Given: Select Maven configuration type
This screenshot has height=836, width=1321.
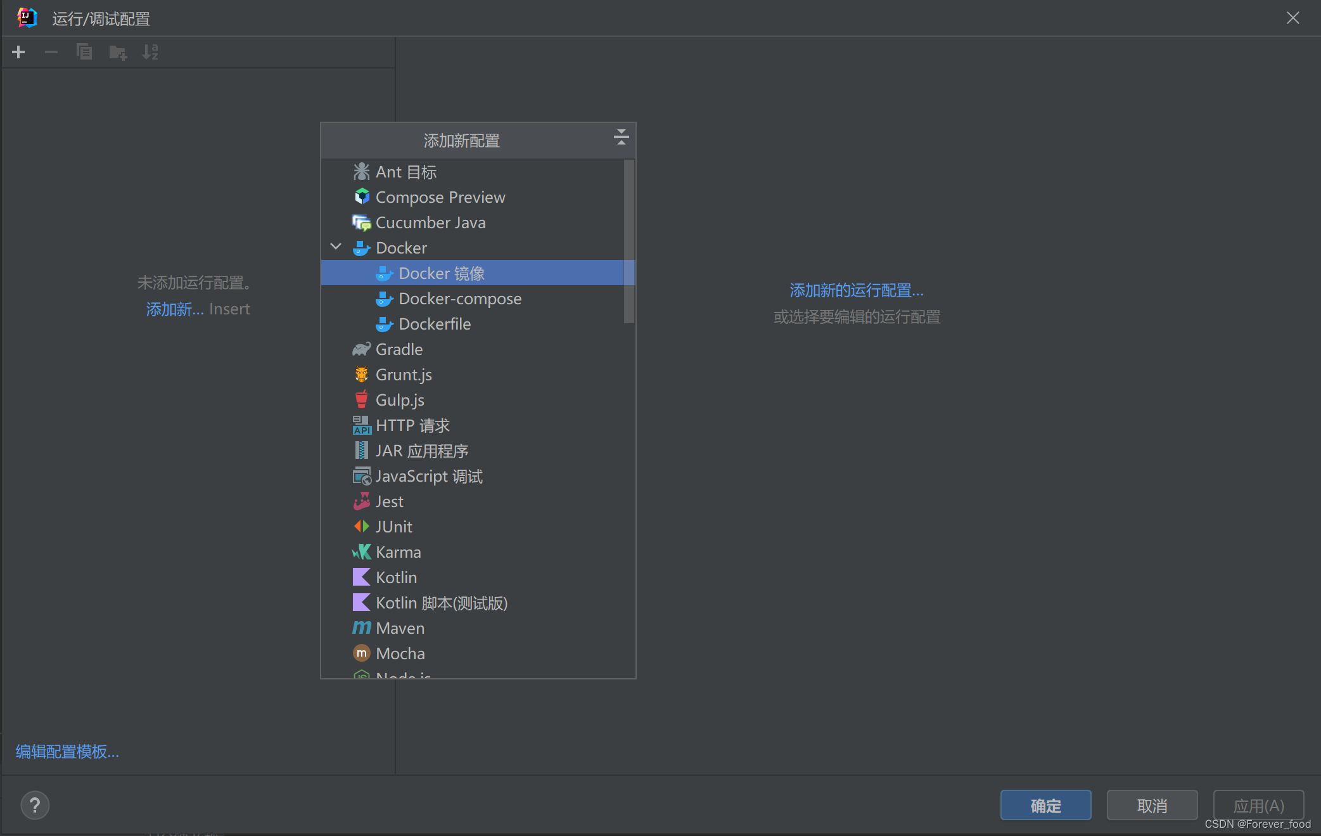Looking at the screenshot, I should pos(472,628).
